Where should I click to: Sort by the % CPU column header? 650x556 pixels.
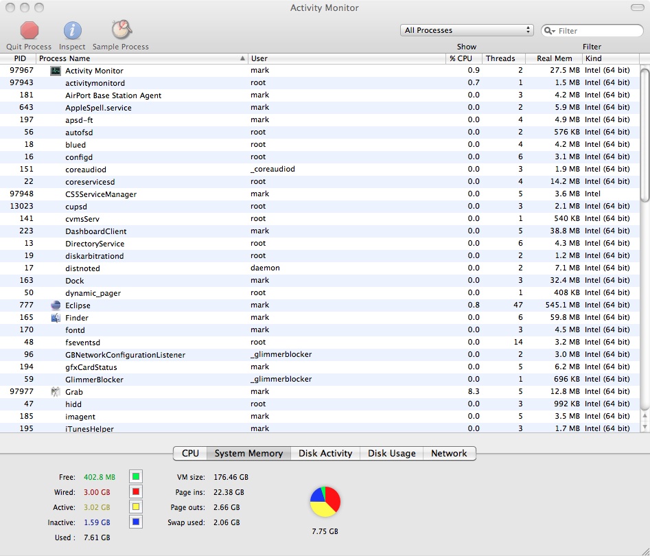[464, 58]
